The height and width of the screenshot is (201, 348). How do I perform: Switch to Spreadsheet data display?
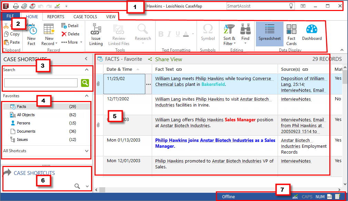[270, 34]
